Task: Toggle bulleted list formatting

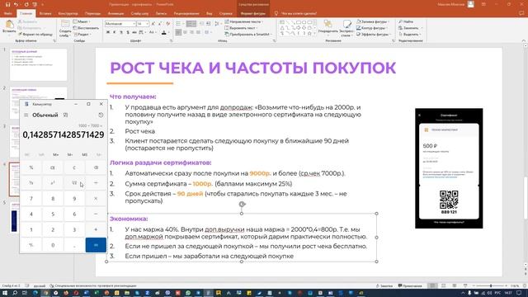Action: point(178,24)
